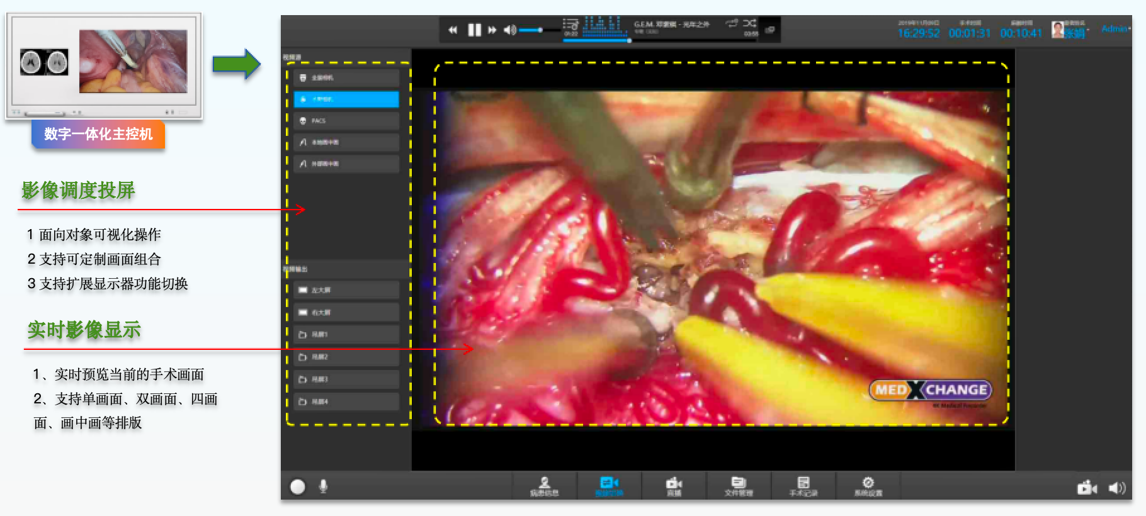Skip to the previous music track

click(x=453, y=30)
